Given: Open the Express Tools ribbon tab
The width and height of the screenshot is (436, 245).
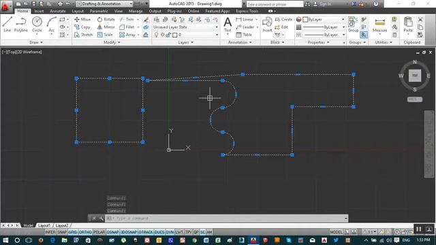Looking at the screenshot, I should tap(247, 11).
